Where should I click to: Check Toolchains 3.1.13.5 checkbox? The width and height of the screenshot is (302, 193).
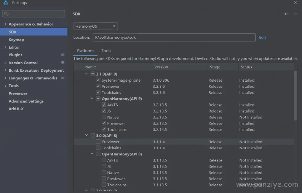[104, 185]
